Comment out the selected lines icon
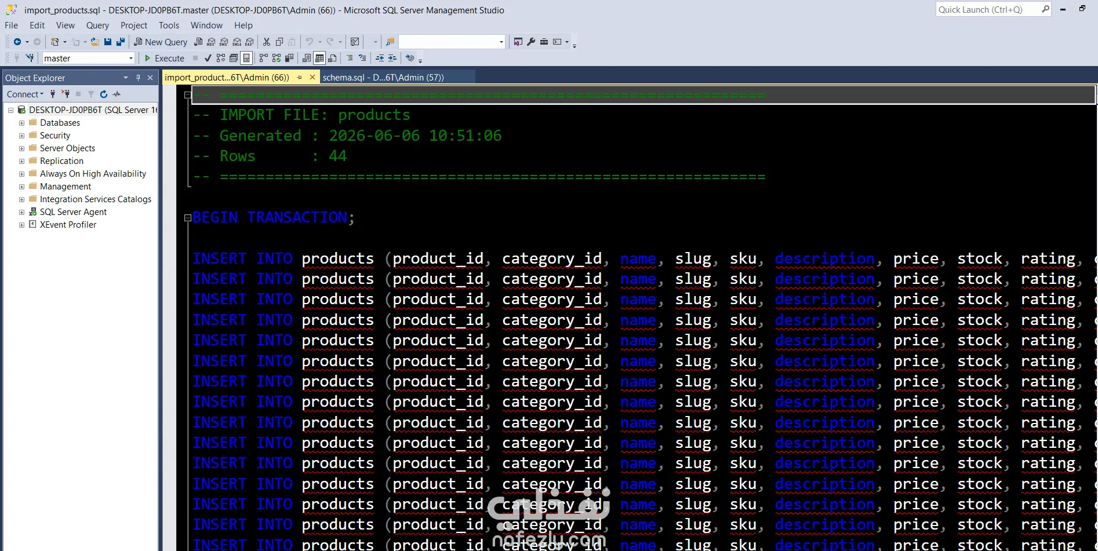 pos(350,58)
